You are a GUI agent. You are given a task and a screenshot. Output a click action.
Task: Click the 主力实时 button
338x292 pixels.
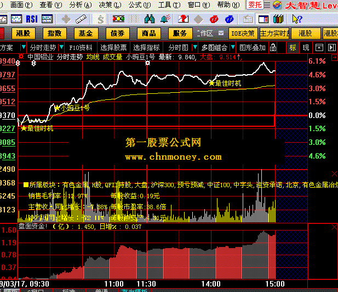(274, 33)
